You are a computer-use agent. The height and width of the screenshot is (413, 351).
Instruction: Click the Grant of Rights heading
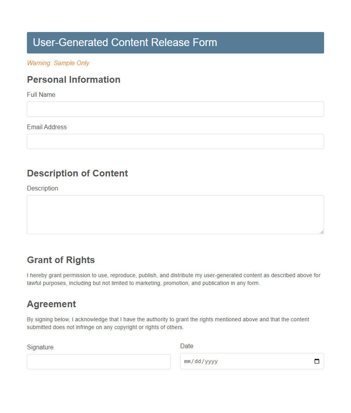pyautogui.click(x=61, y=260)
